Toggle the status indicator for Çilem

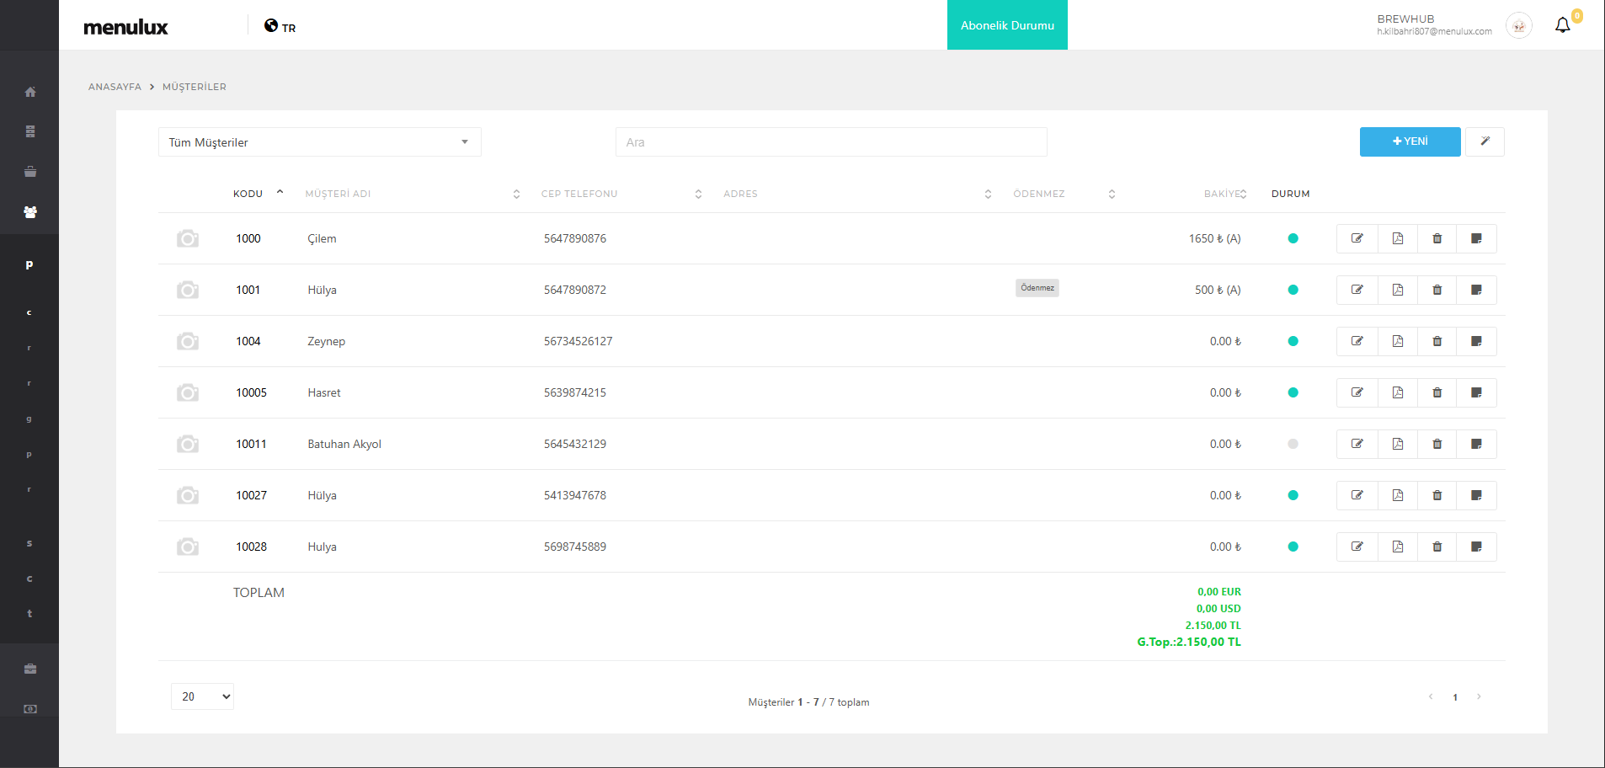(1293, 238)
